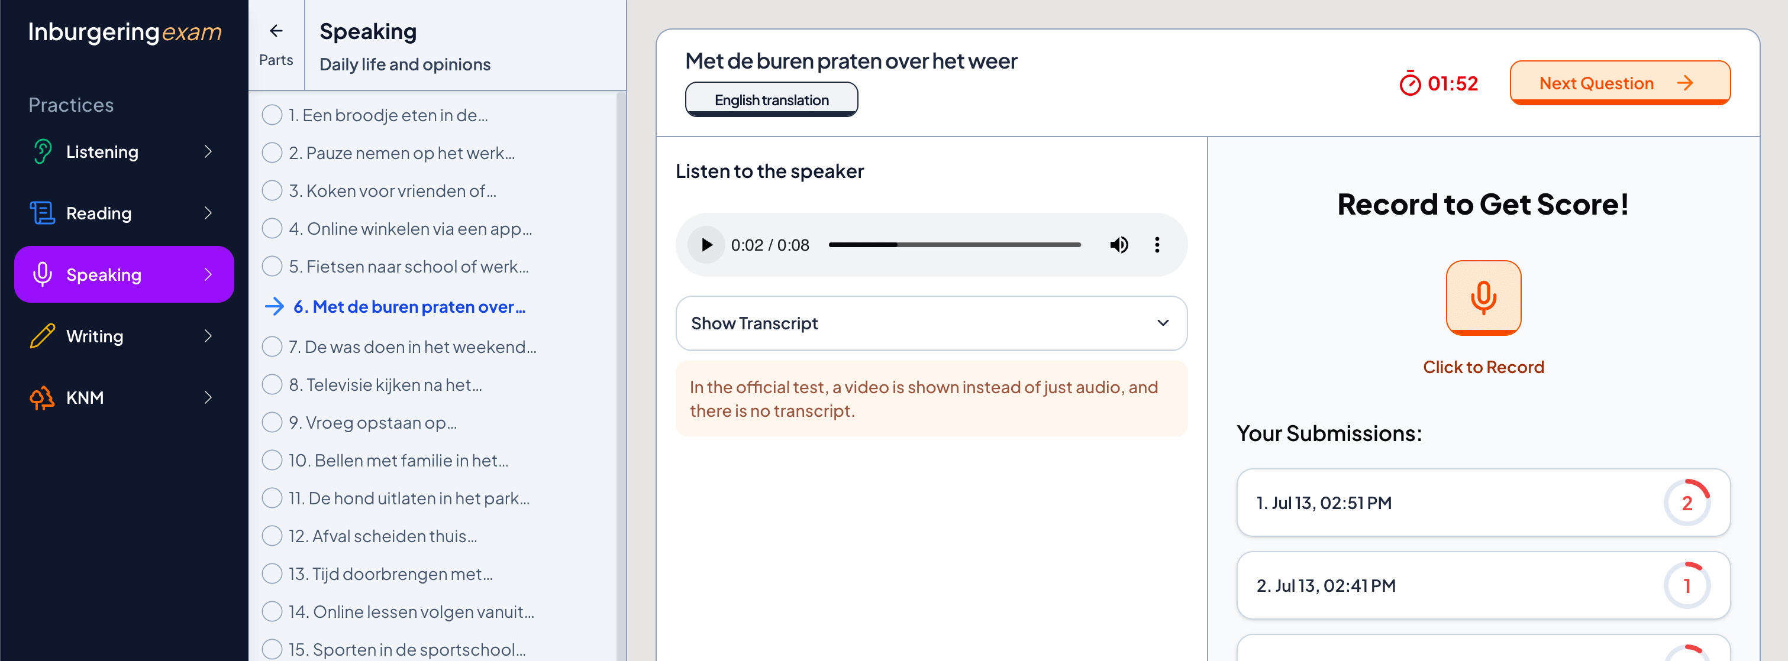Open question 11. De hond uitlaten in het park
The width and height of the screenshot is (1788, 661).
coord(409,498)
